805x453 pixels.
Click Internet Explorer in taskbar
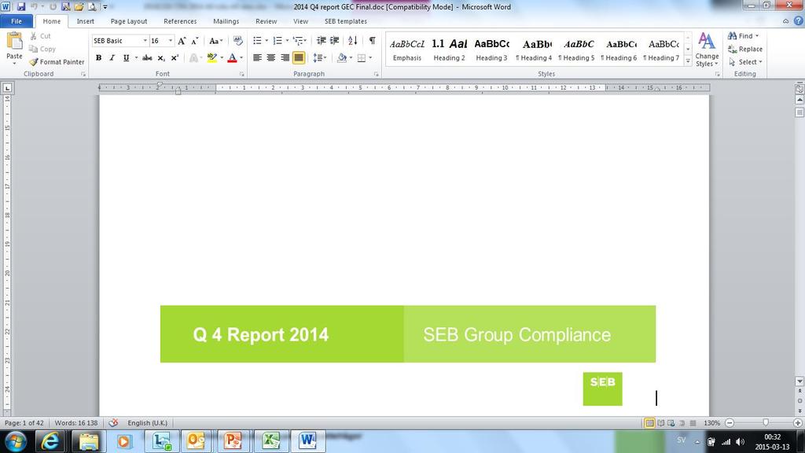pos(50,441)
